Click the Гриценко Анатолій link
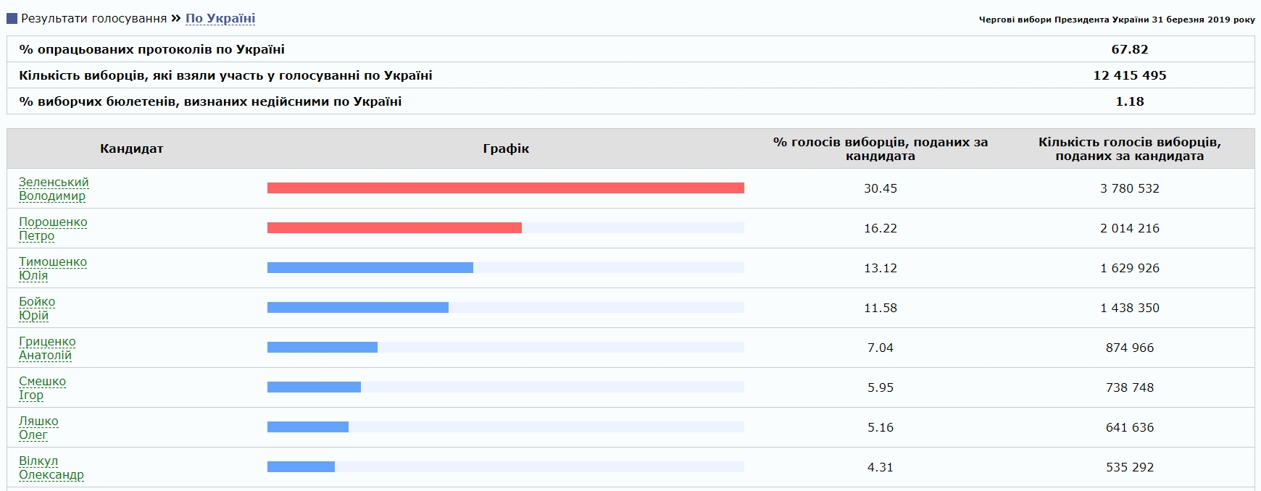The width and height of the screenshot is (1261, 491). [x=46, y=348]
